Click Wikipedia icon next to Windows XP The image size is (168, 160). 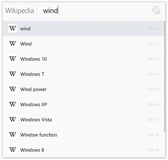(x=13, y=104)
